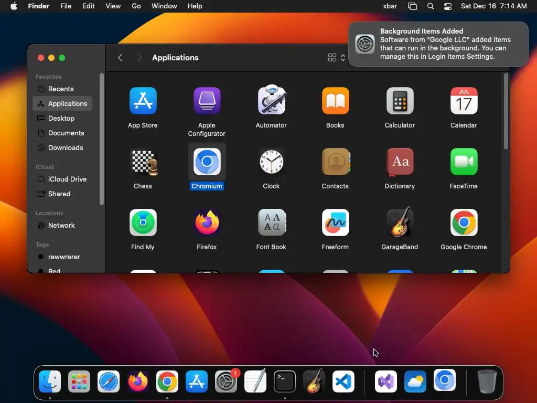The image size is (537, 403).
Task: Open the Help menu
Action: 195,6
